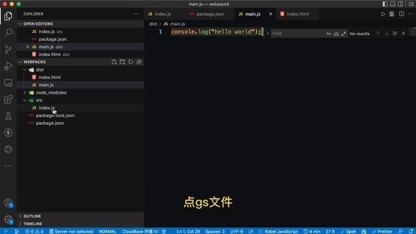Expand the TIMELINE section
This screenshot has width=416, height=234.
click(x=81, y=224)
